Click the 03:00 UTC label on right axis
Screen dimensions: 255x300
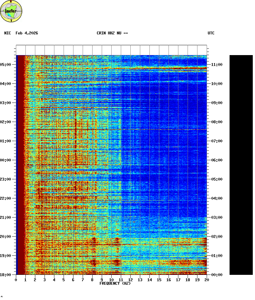point(217,218)
